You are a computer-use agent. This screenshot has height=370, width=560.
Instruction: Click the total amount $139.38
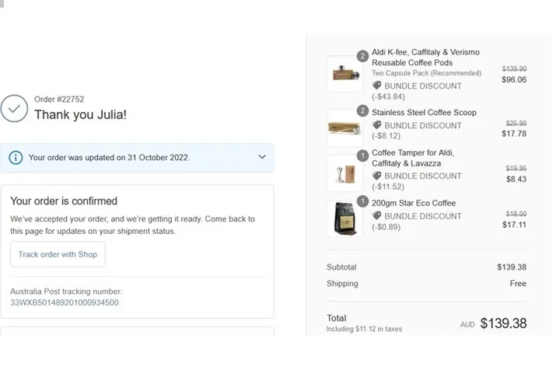click(x=503, y=323)
